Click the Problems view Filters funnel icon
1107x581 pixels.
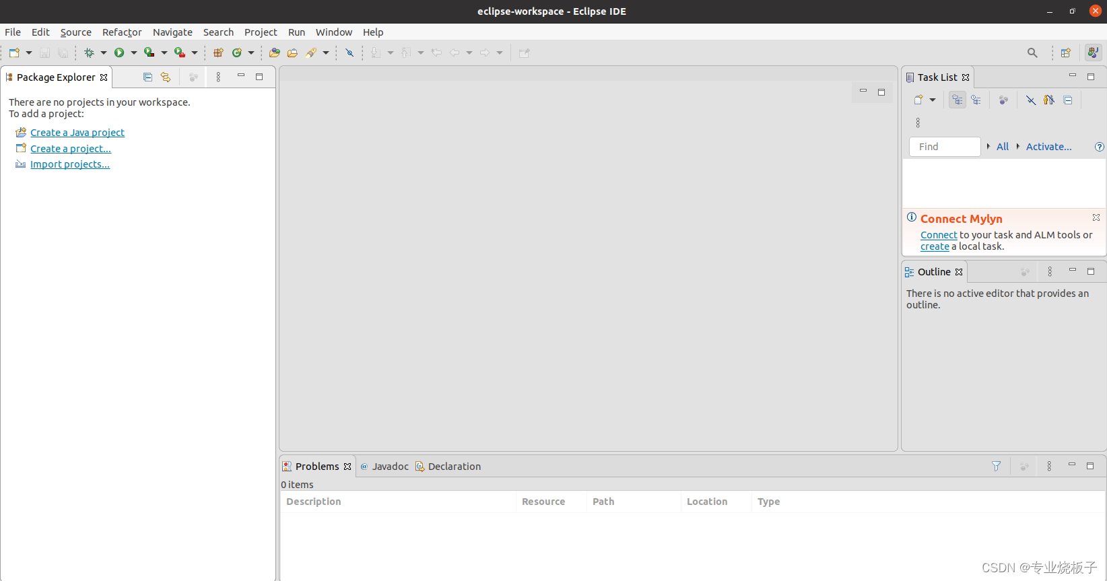996,467
